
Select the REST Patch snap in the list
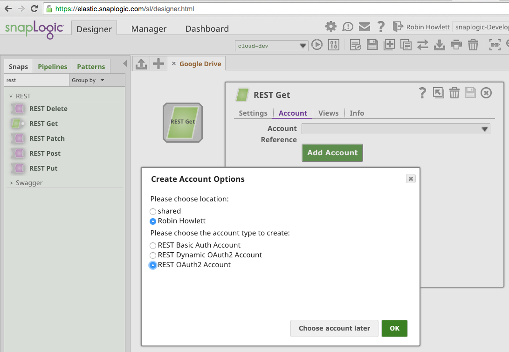47,138
